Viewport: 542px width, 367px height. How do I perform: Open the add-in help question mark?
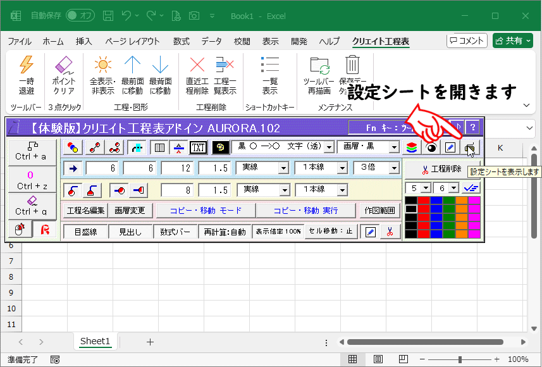click(x=472, y=127)
